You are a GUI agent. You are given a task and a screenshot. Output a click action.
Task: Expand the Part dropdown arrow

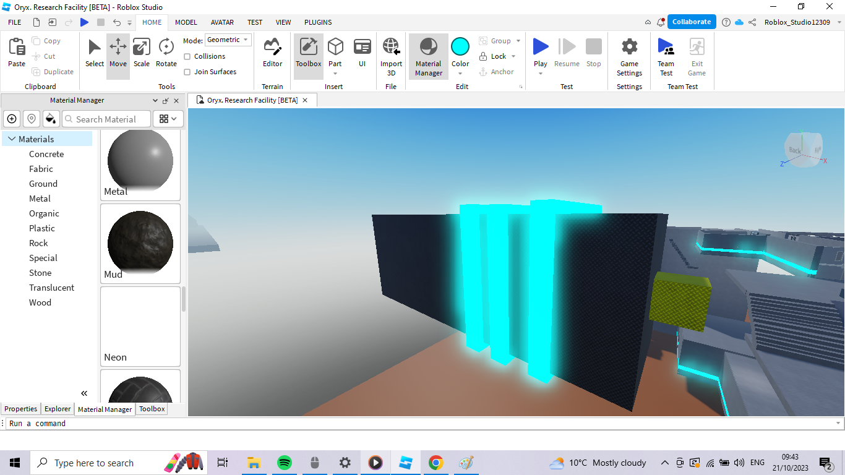click(335, 74)
